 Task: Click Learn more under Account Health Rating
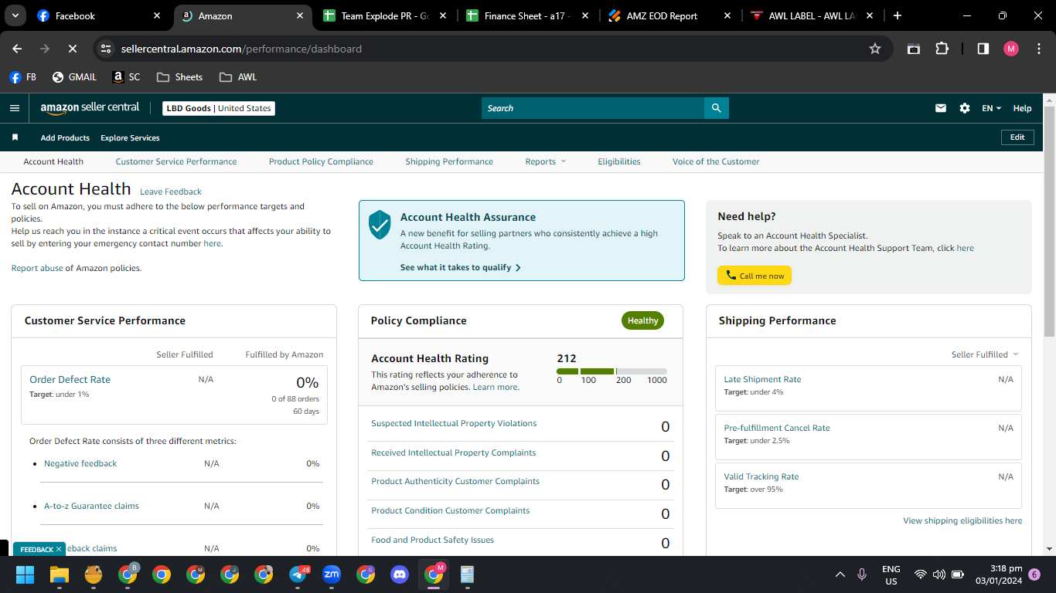coord(496,387)
